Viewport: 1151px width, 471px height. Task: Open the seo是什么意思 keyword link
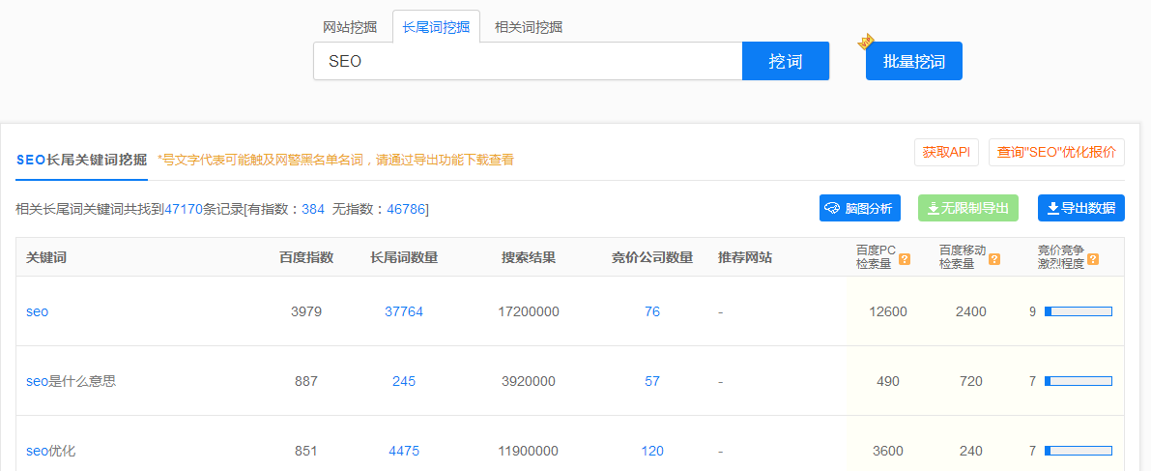click(71, 381)
